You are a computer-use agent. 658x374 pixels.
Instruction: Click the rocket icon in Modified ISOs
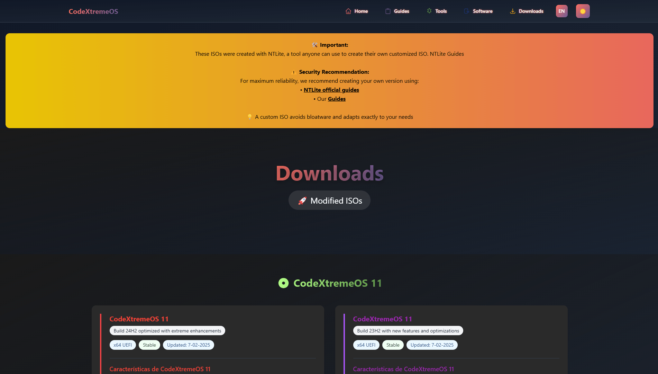302,201
